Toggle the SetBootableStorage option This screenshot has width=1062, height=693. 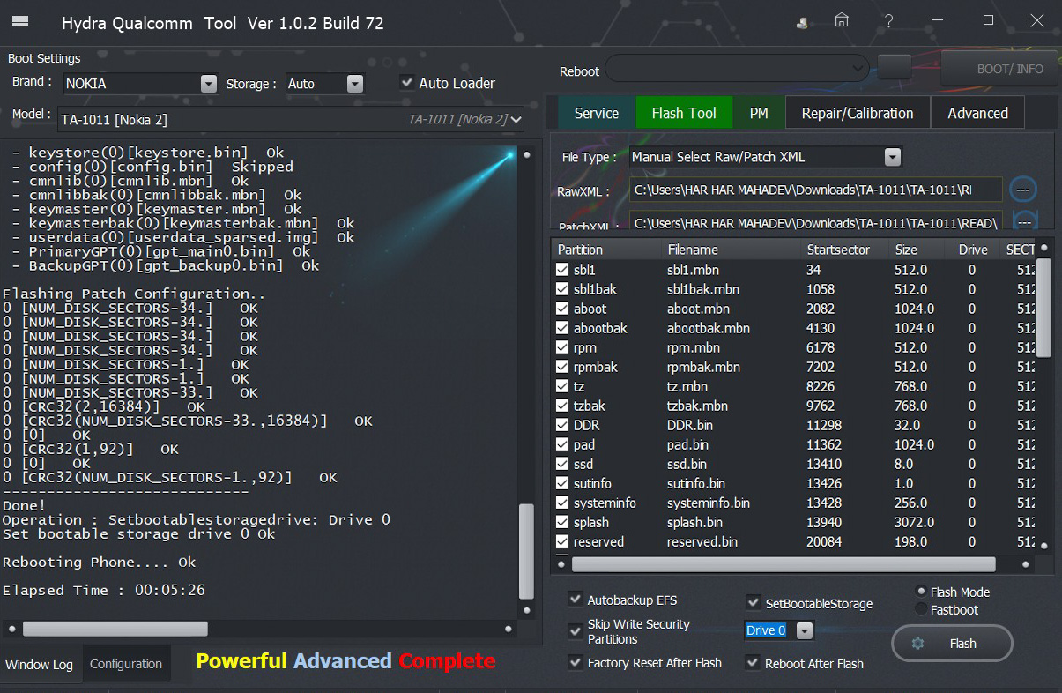click(x=754, y=603)
